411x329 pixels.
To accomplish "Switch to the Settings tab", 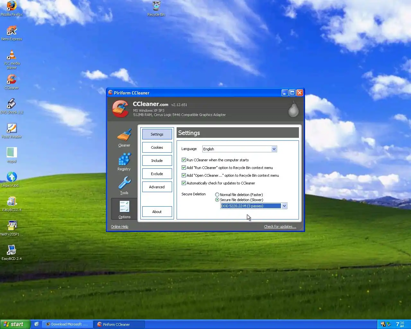I will click(157, 134).
